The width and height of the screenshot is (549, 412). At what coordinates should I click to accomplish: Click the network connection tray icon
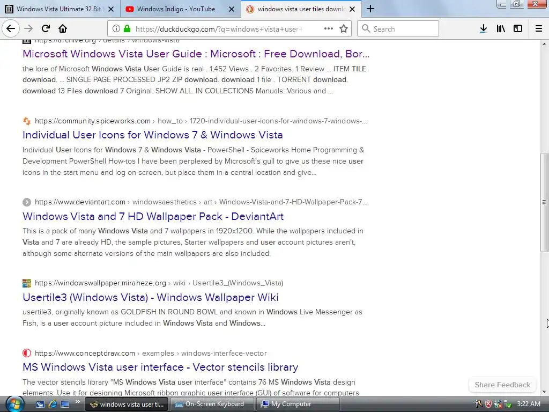point(498,404)
